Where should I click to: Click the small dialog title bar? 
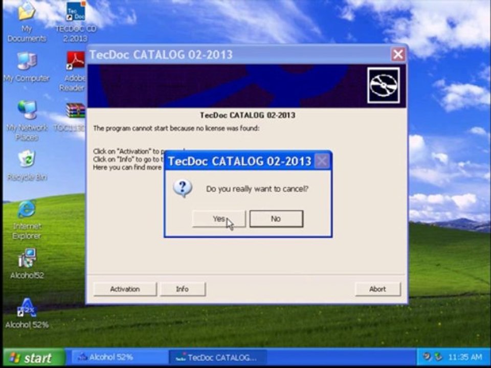tap(239, 161)
